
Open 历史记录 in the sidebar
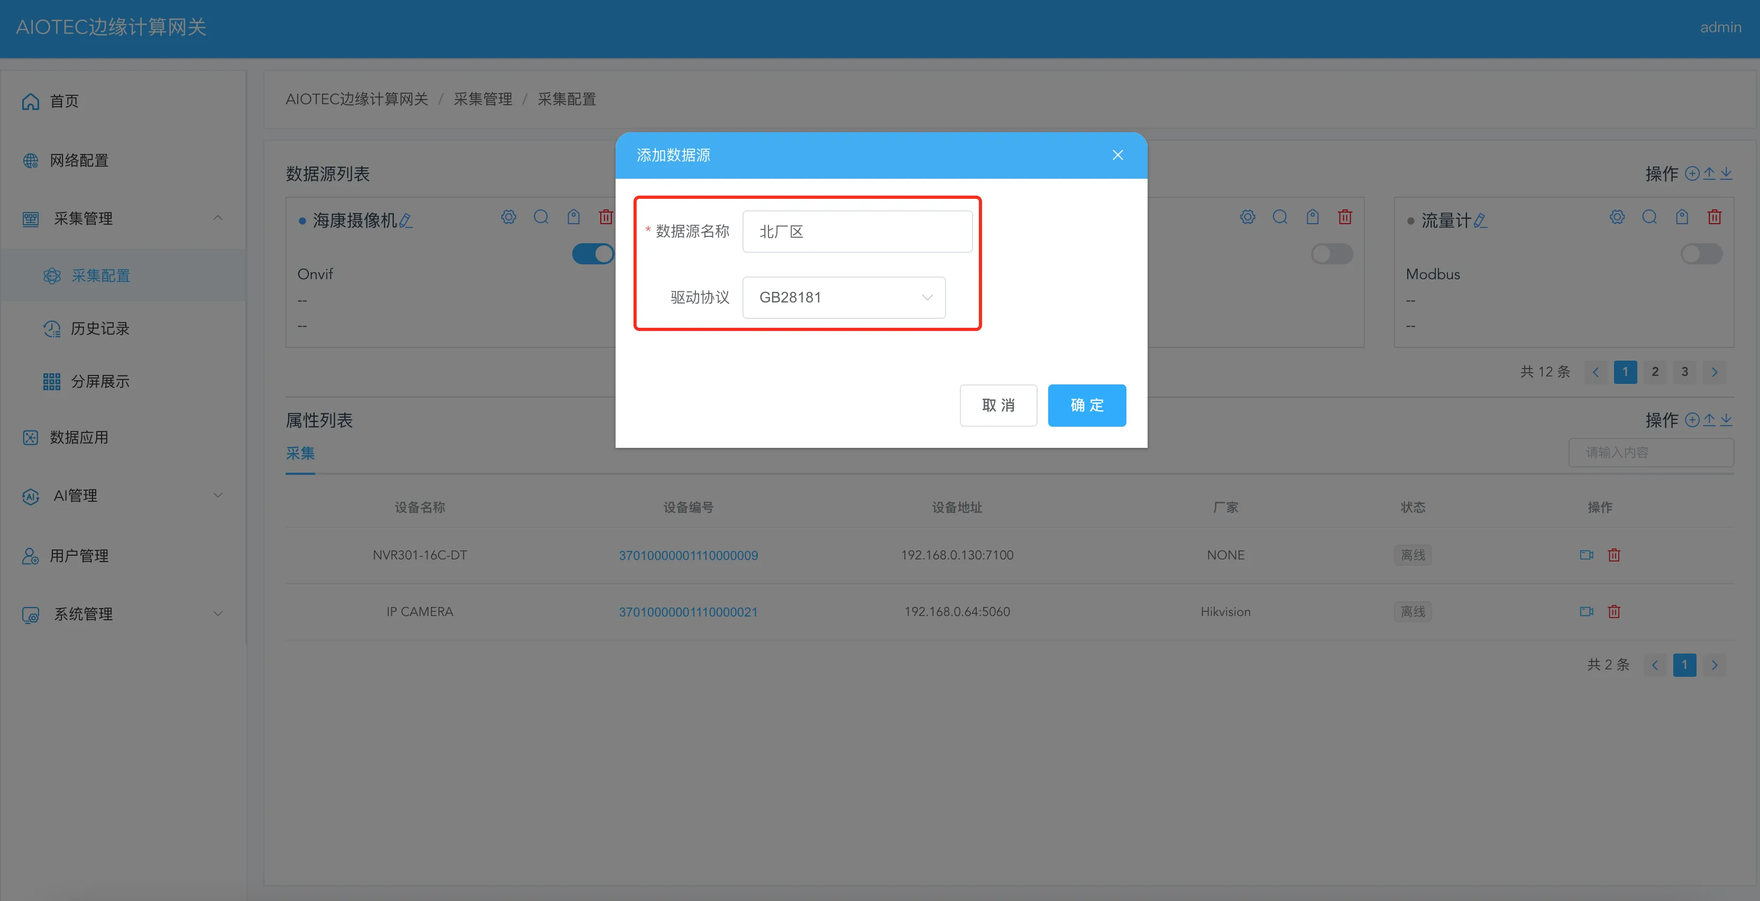click(100, 328)
